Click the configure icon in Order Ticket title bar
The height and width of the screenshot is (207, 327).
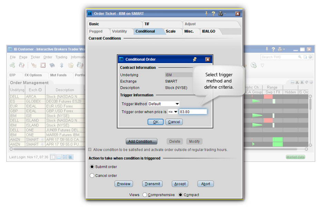pyautogui.click(x=221, y=14)
